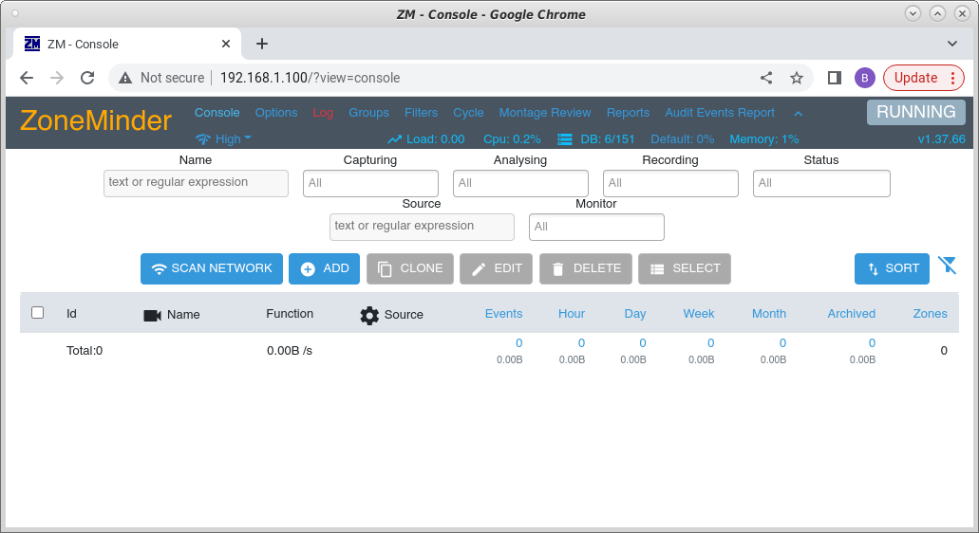Collapse the navigation bar with chevron

[798, 114]
